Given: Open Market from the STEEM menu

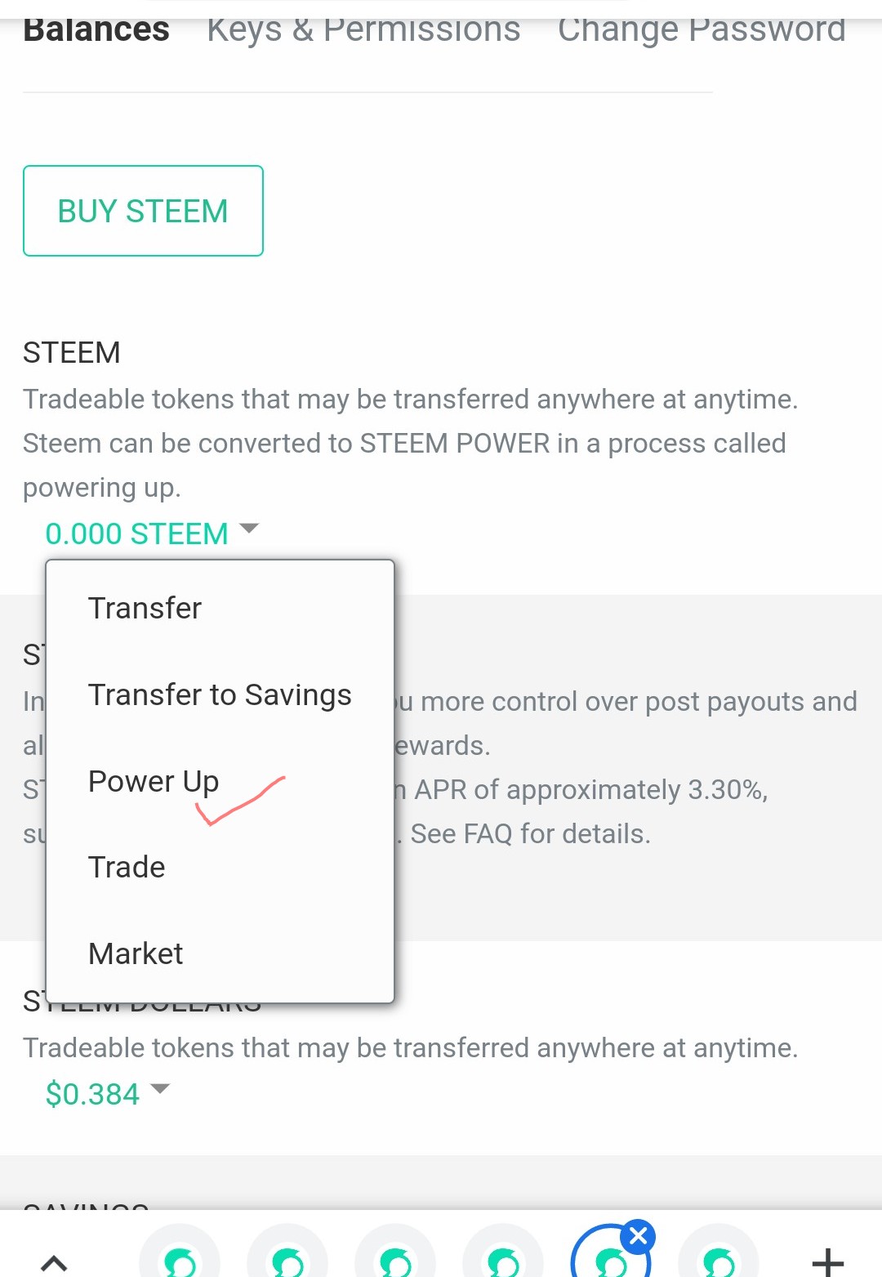Looking at the screenshot, I should coord(136,953).
